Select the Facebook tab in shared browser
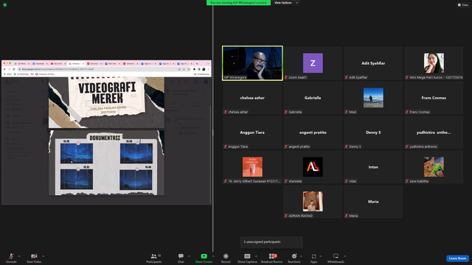Image resolution: width=472 pixels, height=265 pixels. pyautogui.click(x=40, y=64)
